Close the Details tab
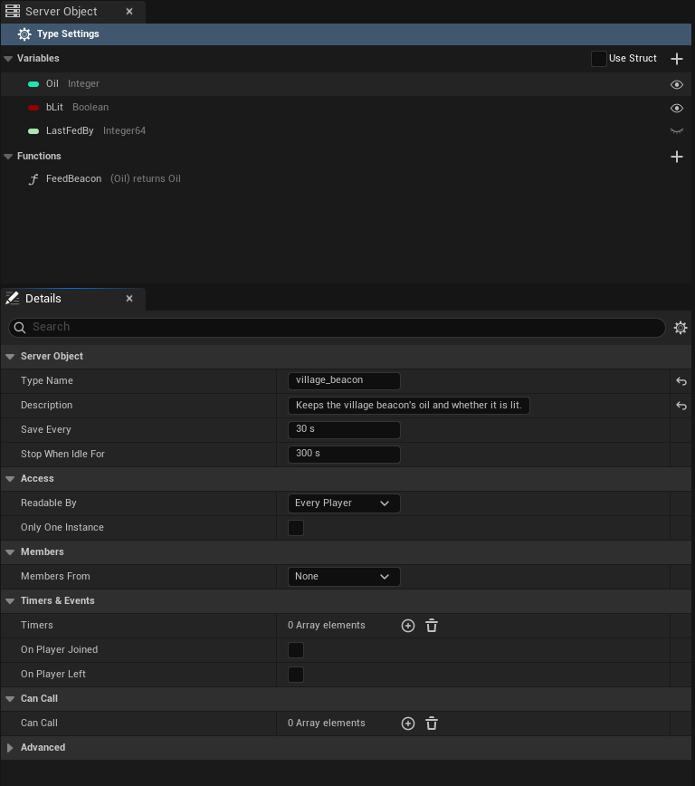The image size is (695, 786). [129, 298]
